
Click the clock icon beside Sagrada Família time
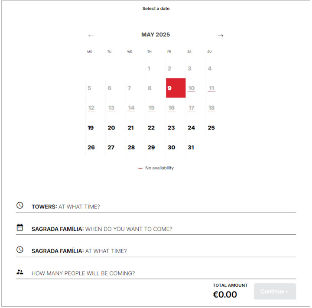click(x=20, y=250)
